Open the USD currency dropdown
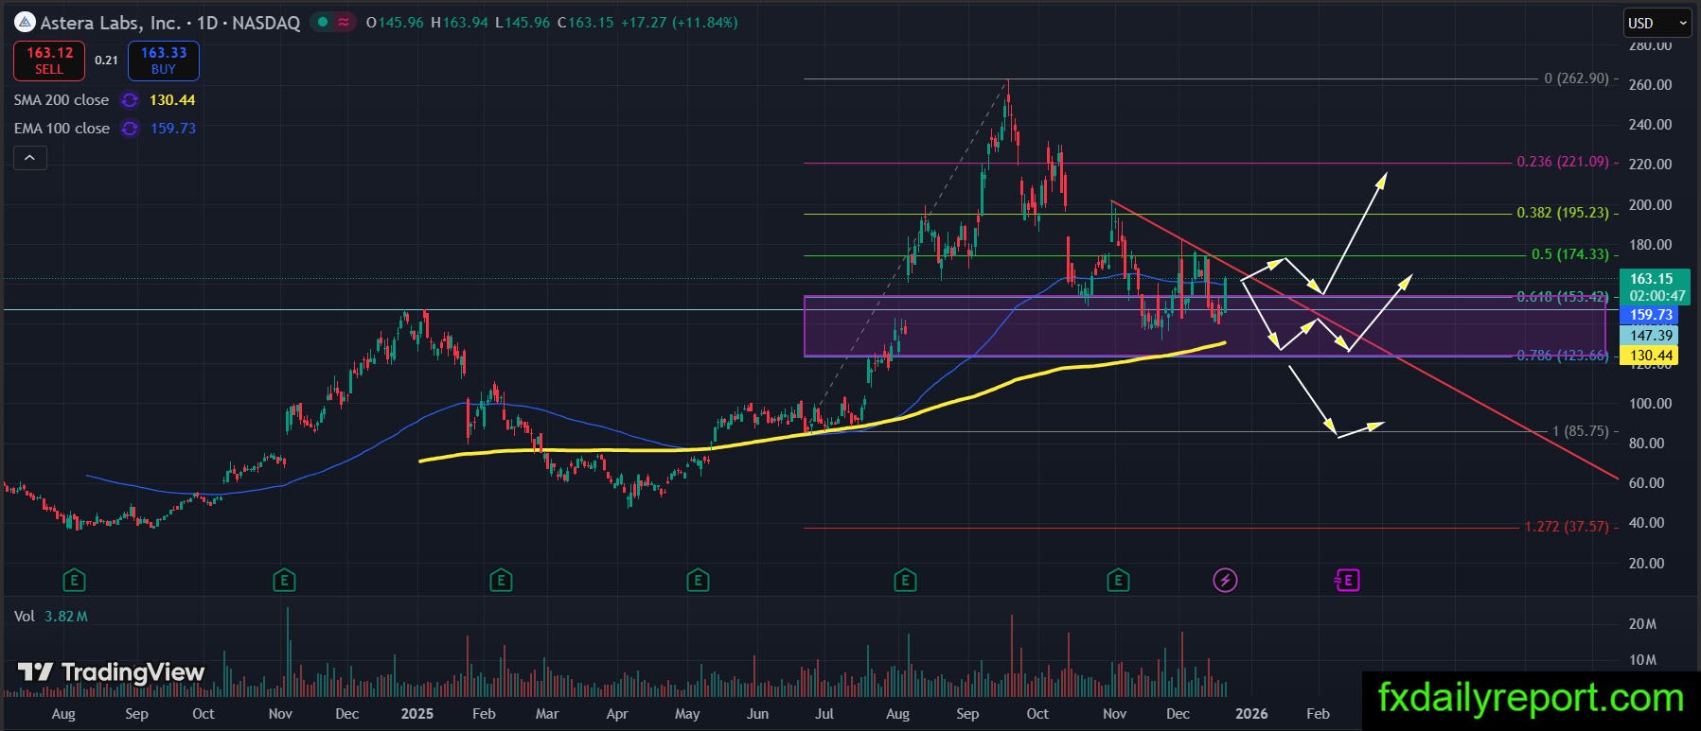 pos(1657,23)
